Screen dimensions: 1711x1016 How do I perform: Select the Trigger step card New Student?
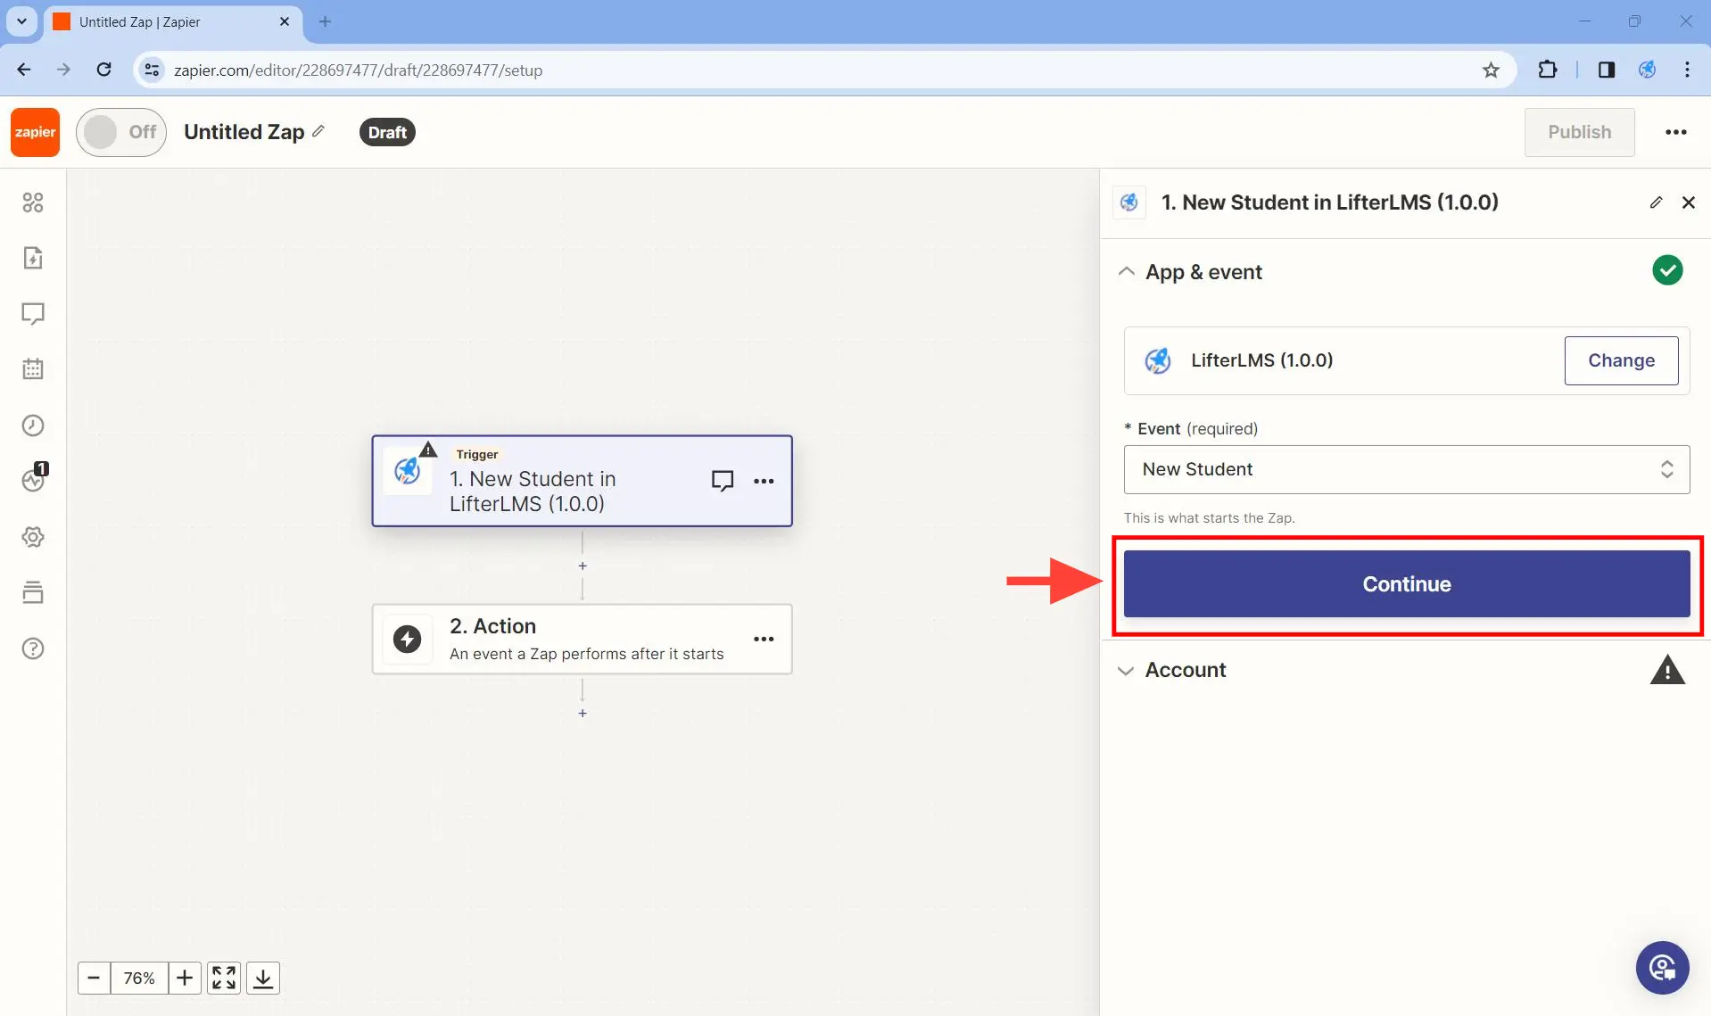(x=582, y=481)
